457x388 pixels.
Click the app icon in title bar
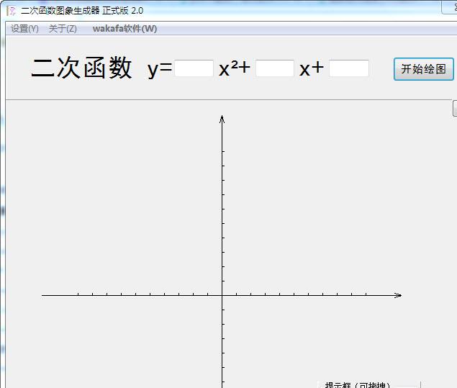(x=12, y=11)
